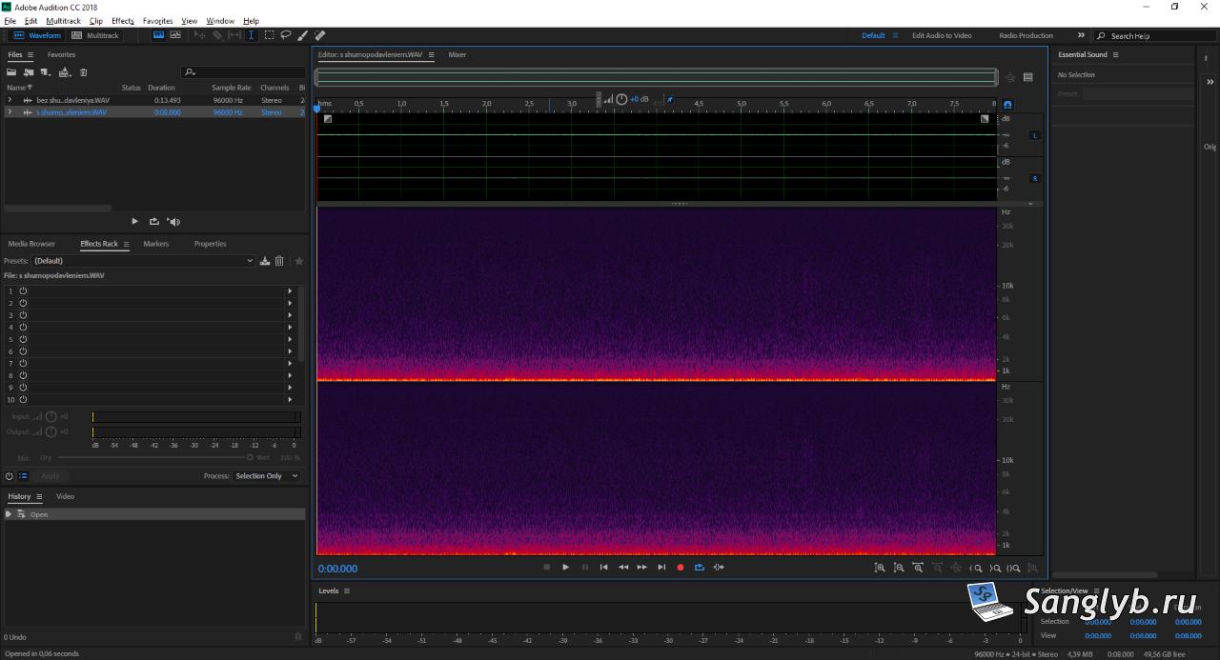The height and width of the screenshot is (660, 1220).
Task: Toggle power for effects slot 1
Action: [23, 290]
